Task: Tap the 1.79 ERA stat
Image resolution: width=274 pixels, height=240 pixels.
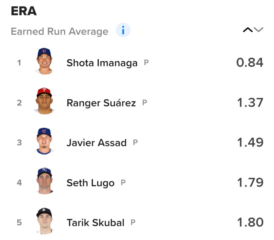Action: tap(250, 182)
